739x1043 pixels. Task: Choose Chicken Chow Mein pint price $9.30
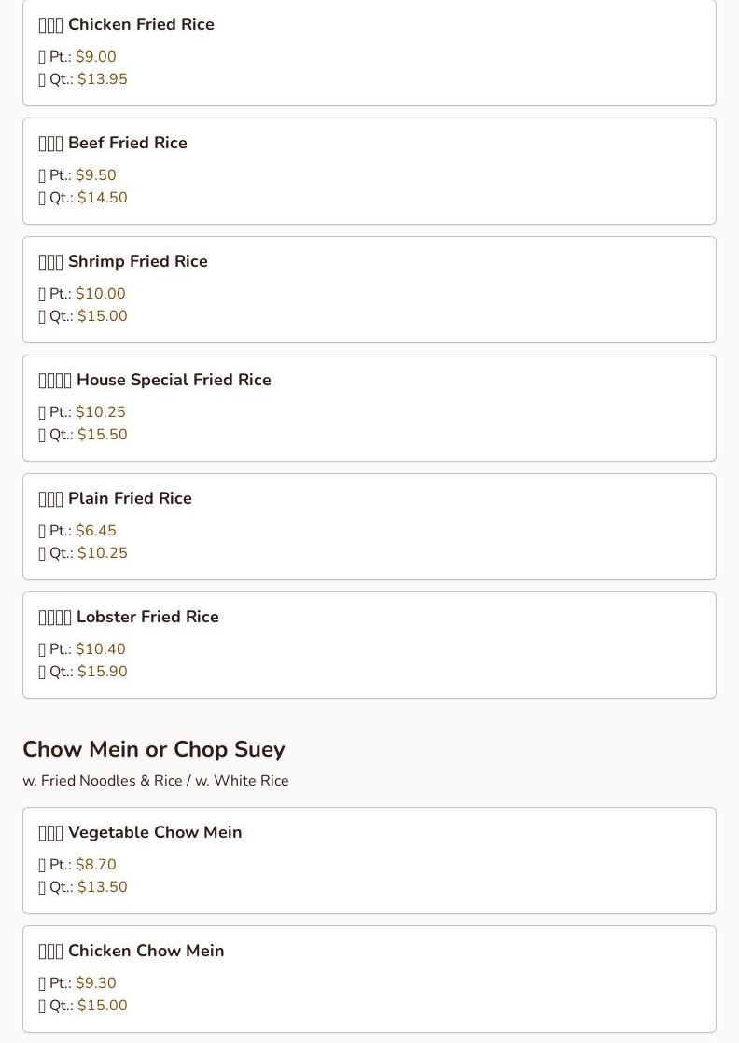(x=96, y=983)
